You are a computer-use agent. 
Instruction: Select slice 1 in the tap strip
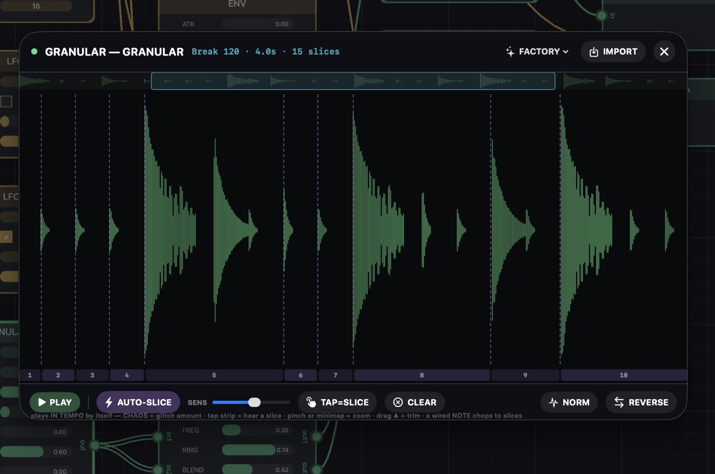tap(30, 375)
